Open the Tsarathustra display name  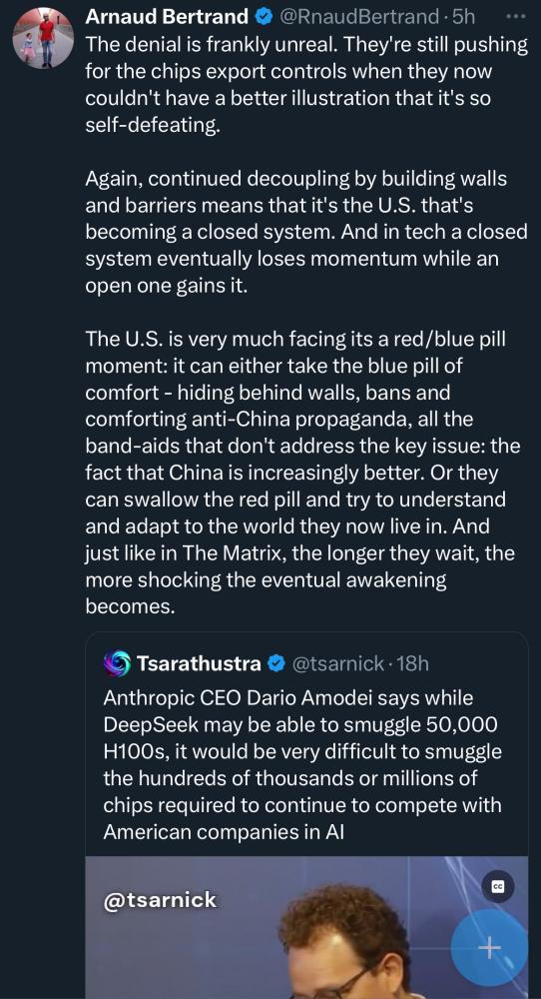199,664
